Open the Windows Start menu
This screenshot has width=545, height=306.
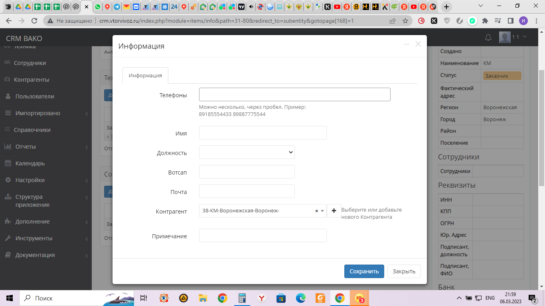tap(10, 298)
